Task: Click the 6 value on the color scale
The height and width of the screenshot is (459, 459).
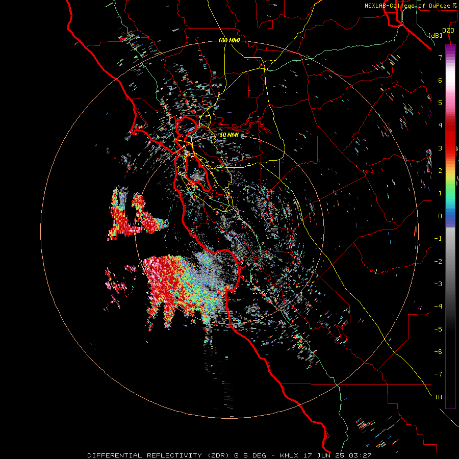Action: click(440, 80)
